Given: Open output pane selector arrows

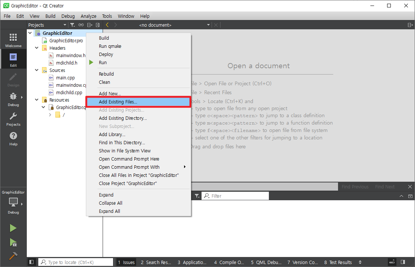Looking at the screenshot, I should tap(360, 262).
